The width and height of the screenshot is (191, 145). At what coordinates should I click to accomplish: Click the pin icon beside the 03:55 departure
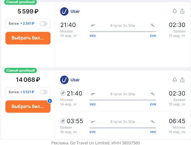(63, 121)
